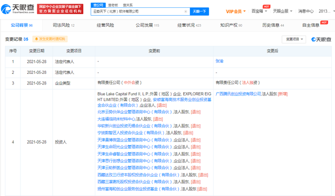This screenshot has height=196, width=335.
Task: Clear the search box with the X icon
Action: [x=186, y=12]
